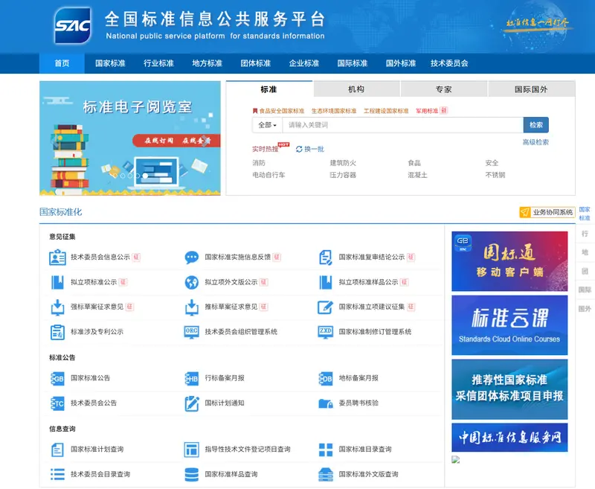Click the ZXD monitor icon for 国家标准制修订管理系统
The height and width of the screenshot is (489, 595).
[x=326, y=332]
